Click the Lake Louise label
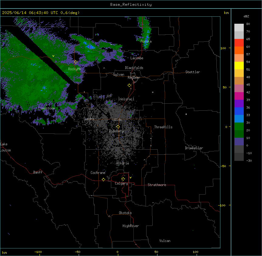This screenshot has width=262, height=256. point(5,147)
